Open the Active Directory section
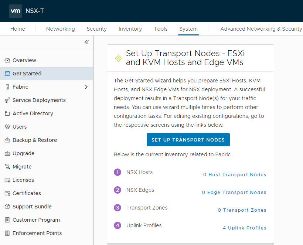The height and width of the screenshot is (245, 303). click(32, 113)
